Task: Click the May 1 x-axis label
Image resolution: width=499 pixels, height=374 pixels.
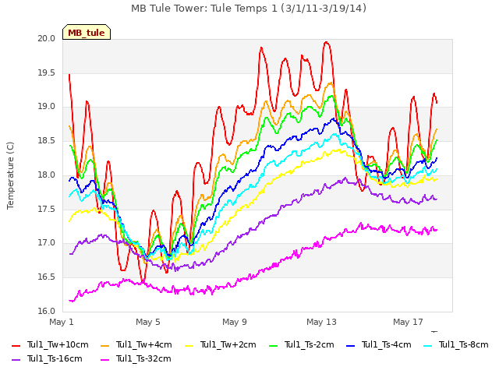Action: [x=62, y=322]
